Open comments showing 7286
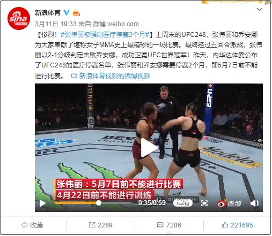This screenshot has height=236, width=272. pos(169,225)
